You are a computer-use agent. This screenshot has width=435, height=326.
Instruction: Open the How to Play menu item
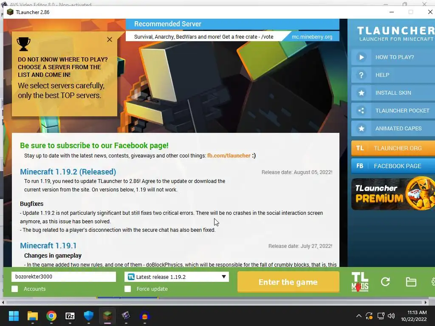pos(393,57)
